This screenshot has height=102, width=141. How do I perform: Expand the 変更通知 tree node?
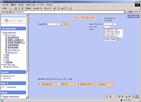4,62
